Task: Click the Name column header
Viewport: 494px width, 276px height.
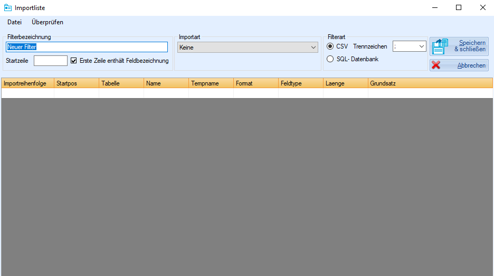Action: click(x=166, y=83)
